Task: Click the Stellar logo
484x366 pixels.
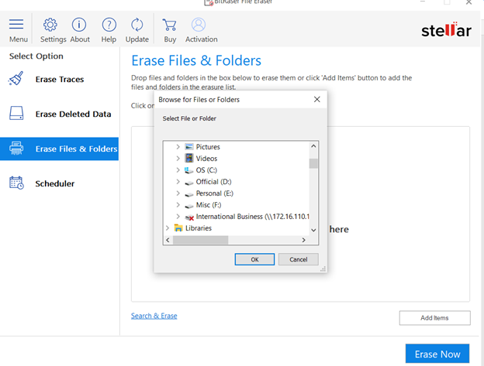Action: [x=446, y=29]
